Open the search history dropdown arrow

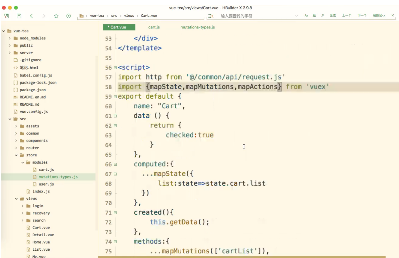click(x=296, y=16)
